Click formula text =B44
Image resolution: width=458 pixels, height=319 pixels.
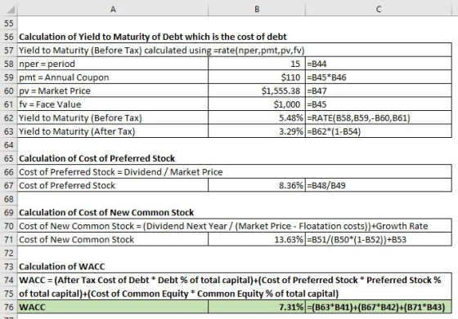click(x=317, y=64)
